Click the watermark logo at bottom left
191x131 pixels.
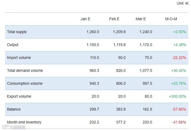pos(14,127)
